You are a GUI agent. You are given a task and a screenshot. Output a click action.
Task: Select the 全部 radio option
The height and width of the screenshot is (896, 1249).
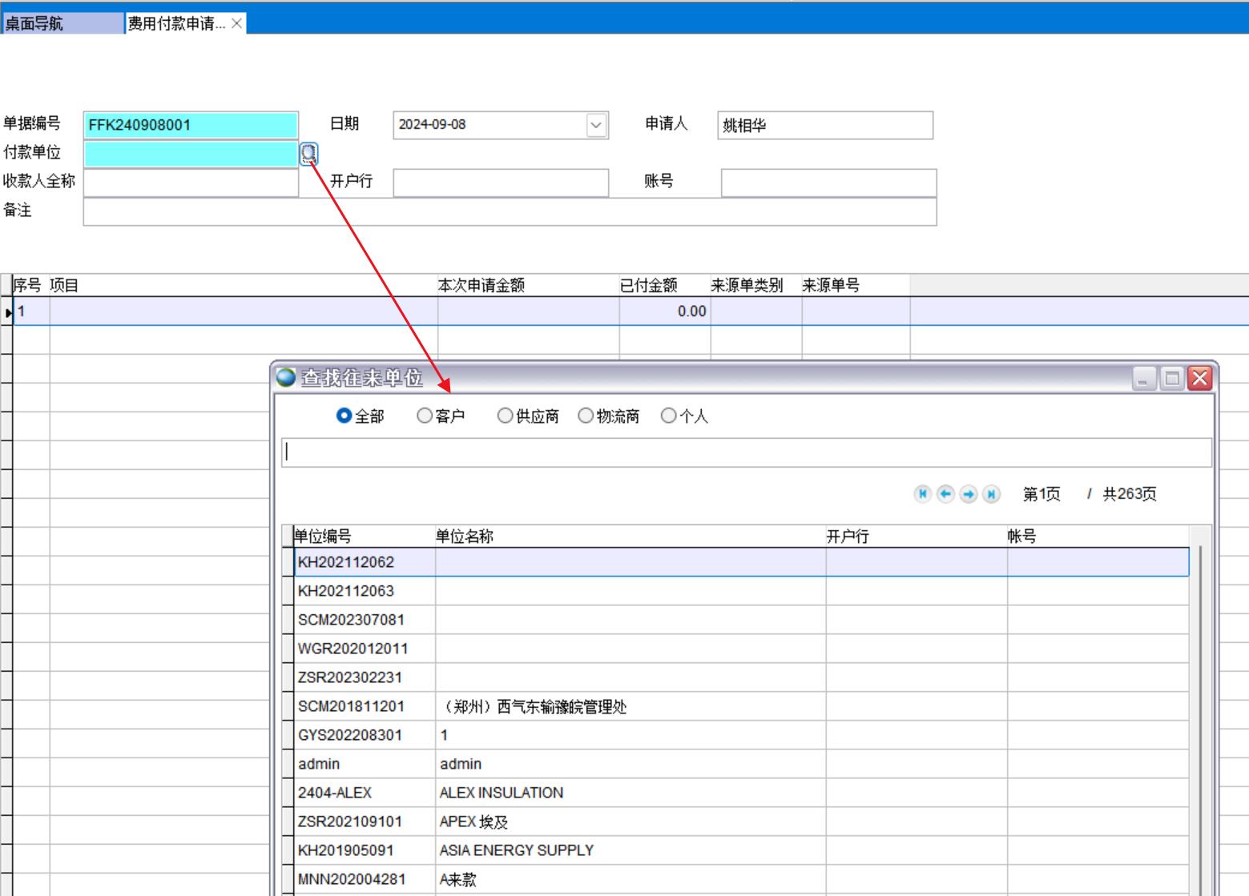coord(344,416)
